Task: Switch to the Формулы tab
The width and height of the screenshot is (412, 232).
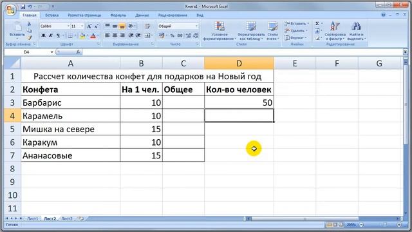Action: [x=118, y=15]
